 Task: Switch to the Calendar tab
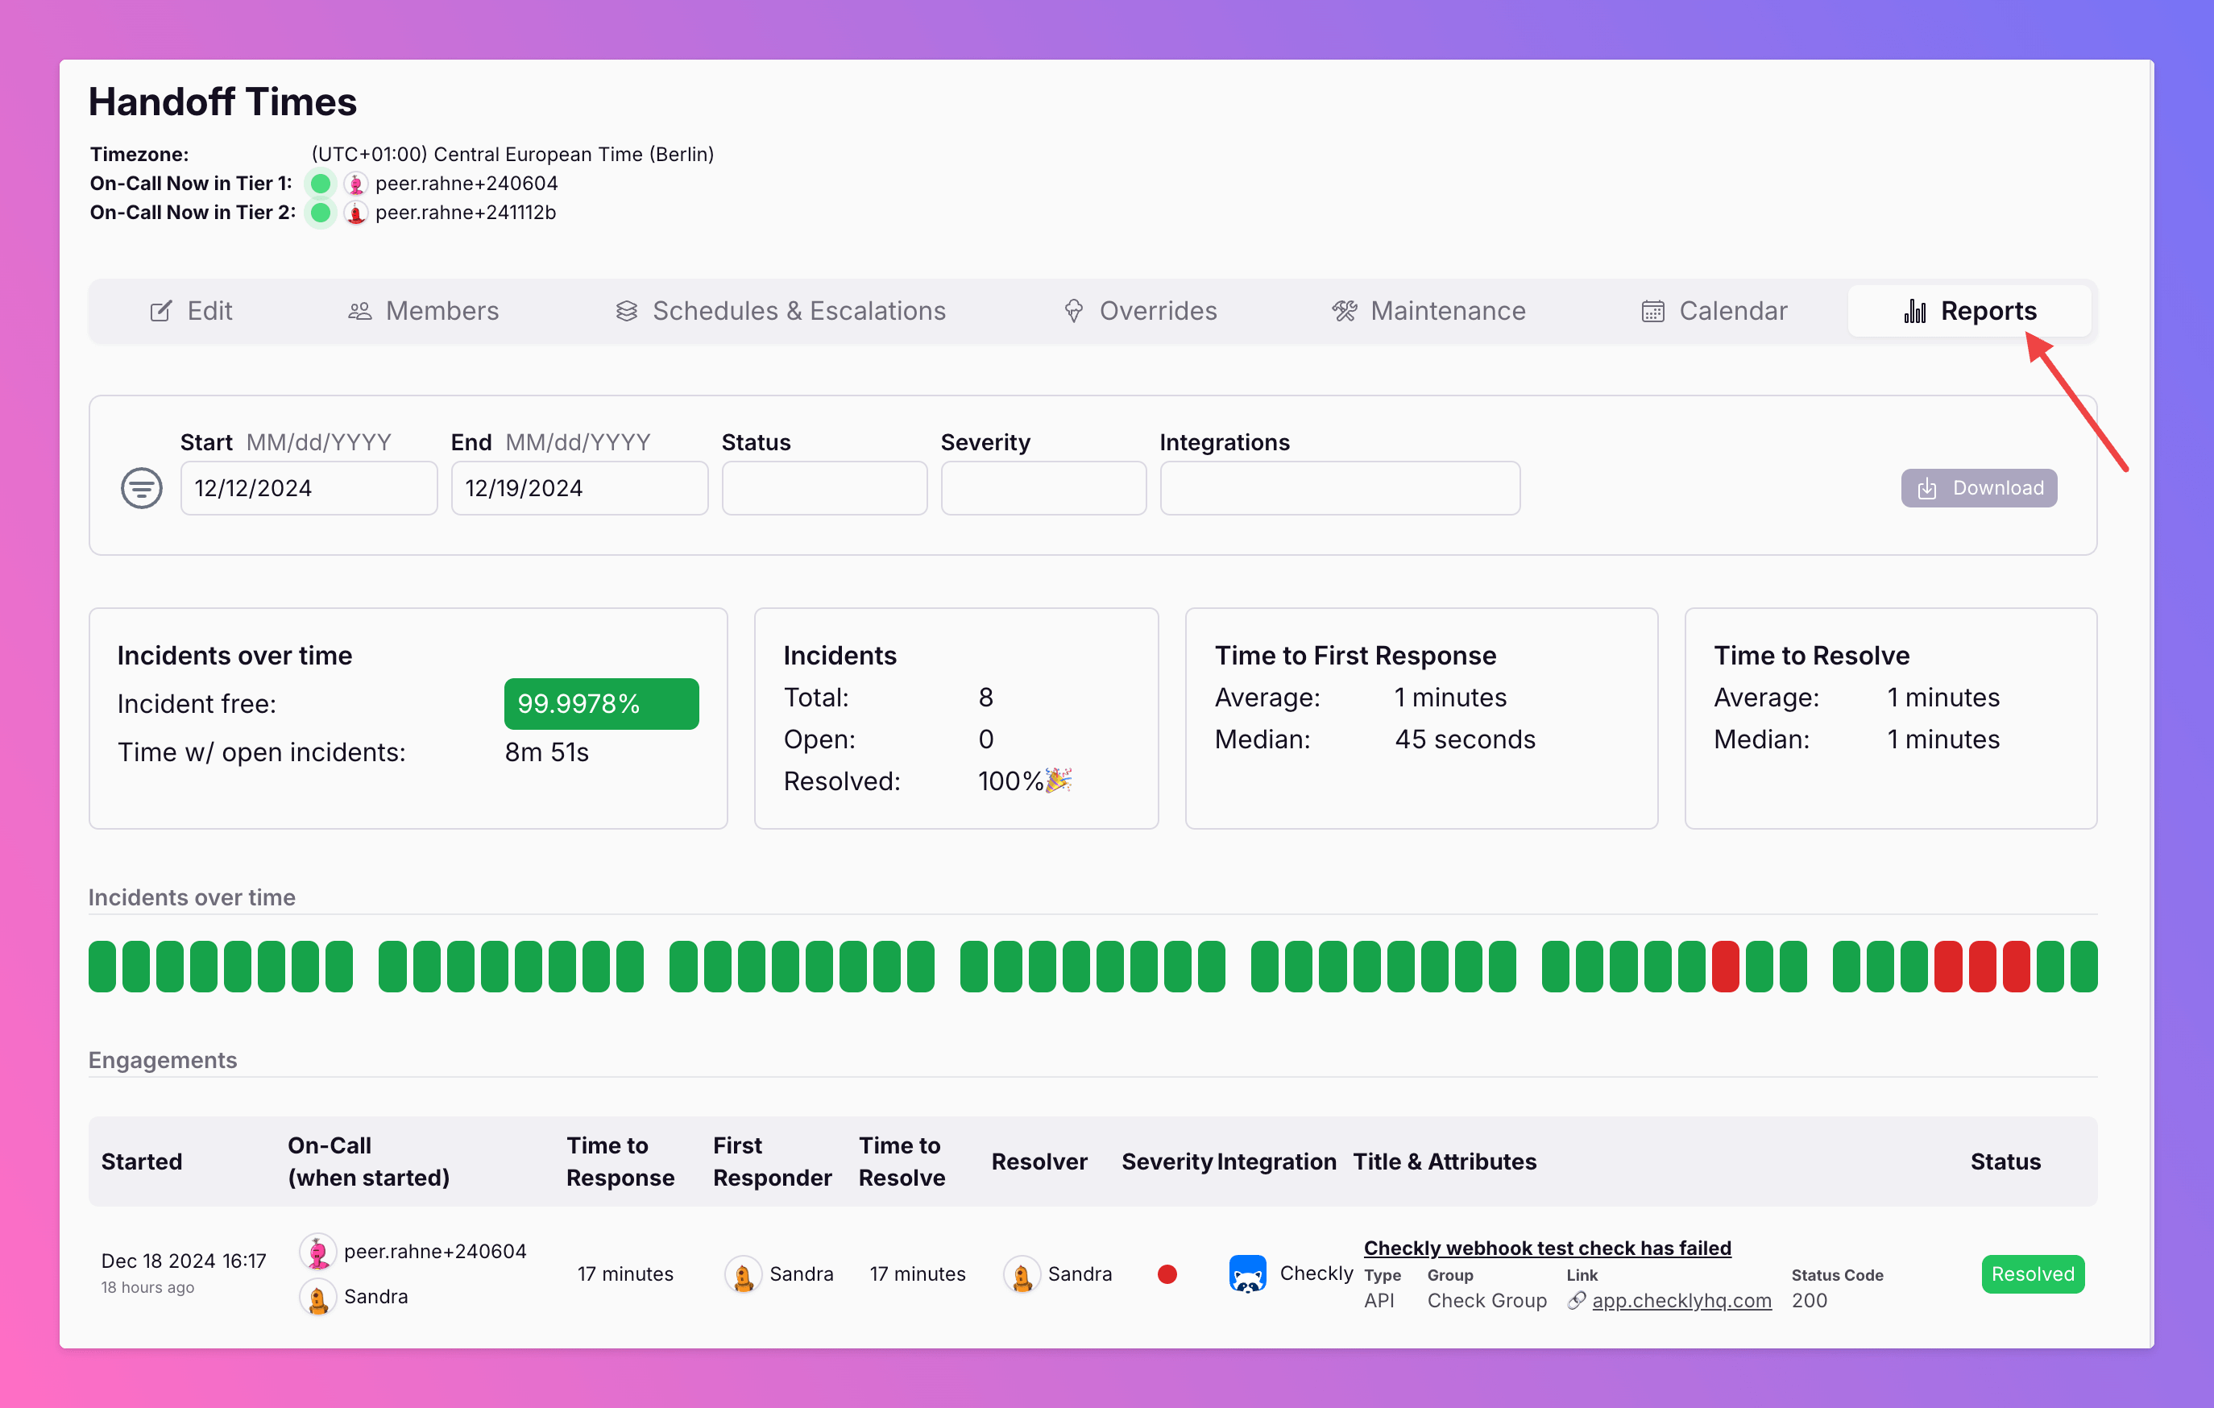[x=1714, y=311]
